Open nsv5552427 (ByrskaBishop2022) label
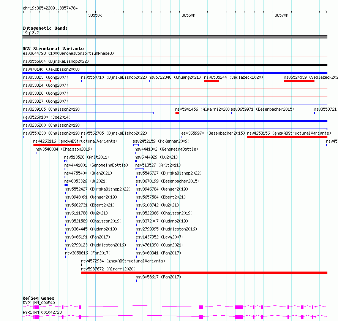 [98, 189]
